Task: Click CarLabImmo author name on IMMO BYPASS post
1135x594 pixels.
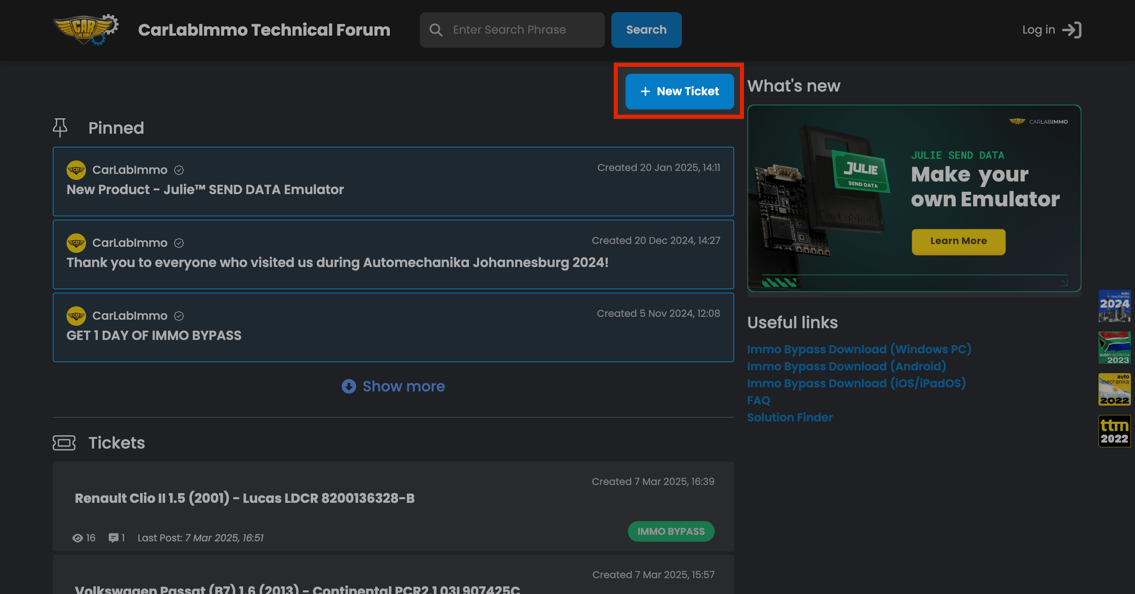Action: [x=129, y=316]
